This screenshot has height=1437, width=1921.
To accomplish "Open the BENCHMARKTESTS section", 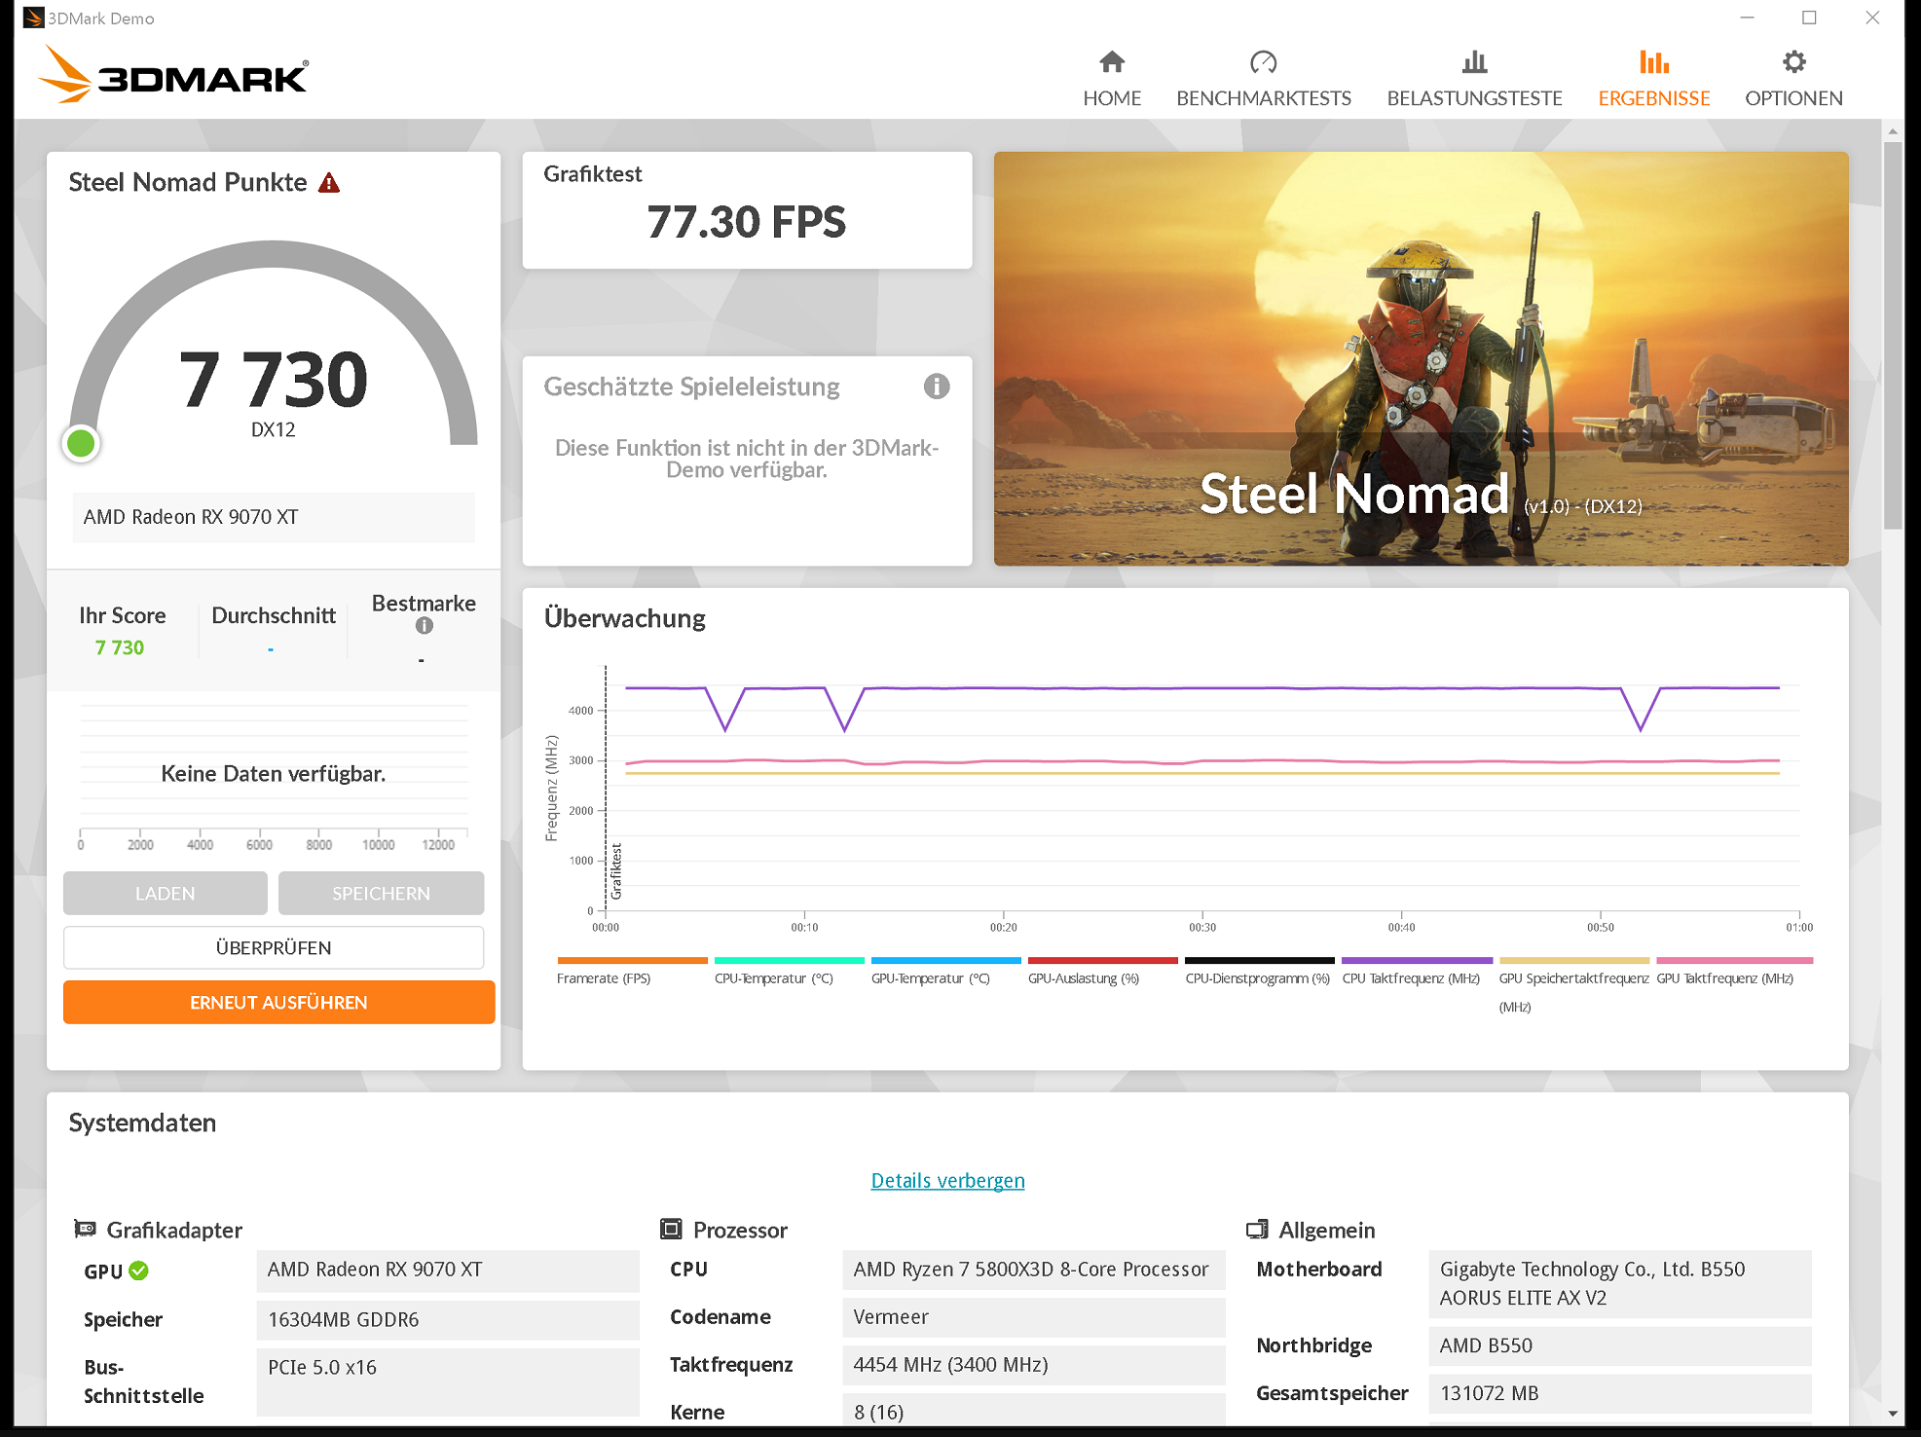I will (x=1264, y=76).
